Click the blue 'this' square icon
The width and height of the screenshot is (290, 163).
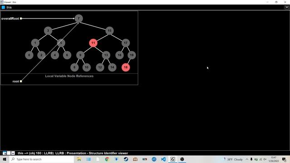click(3, 7)
